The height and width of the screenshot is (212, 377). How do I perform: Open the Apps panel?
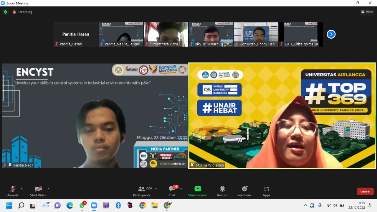pyautogui.click(x=267, y=191)
